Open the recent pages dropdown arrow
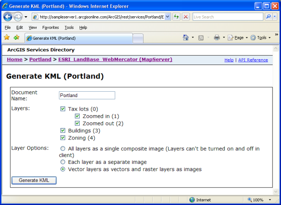 point(26,17)
